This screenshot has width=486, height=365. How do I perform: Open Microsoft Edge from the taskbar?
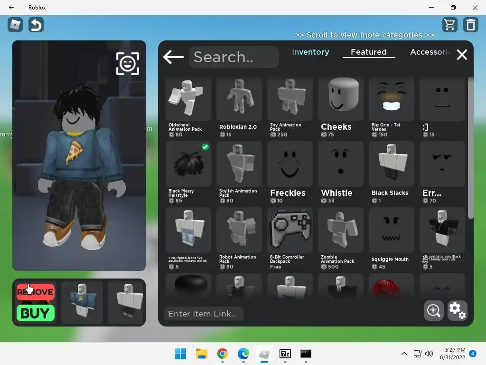[243, 354]
